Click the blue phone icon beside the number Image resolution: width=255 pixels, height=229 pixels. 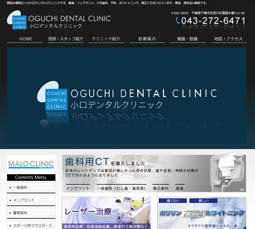177,20
